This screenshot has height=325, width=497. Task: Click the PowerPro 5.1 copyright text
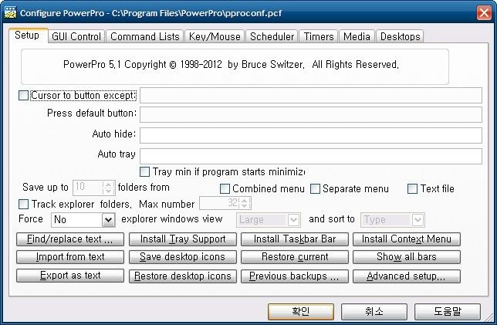pos(231,65)
